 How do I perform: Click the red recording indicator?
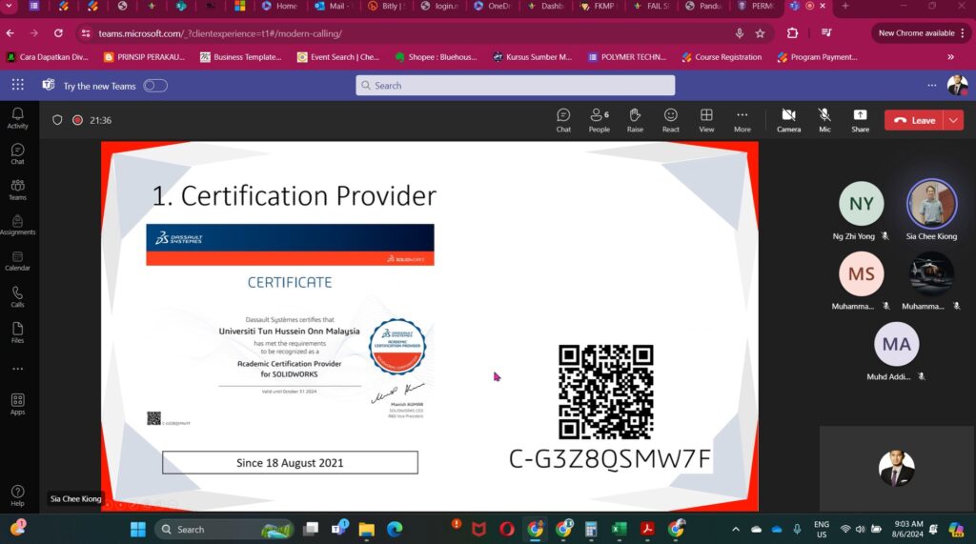[x=77, y=120]
